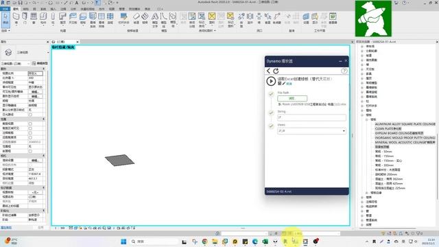Select the Column tool in the ribbon
The width and height of the screenshot is (439, 247).
[53, 19]
